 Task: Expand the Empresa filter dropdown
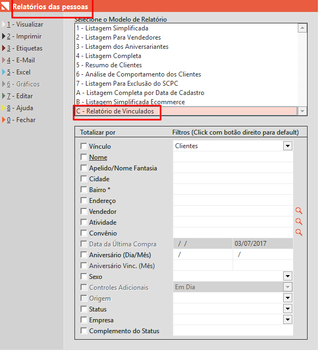coord(287,320)
